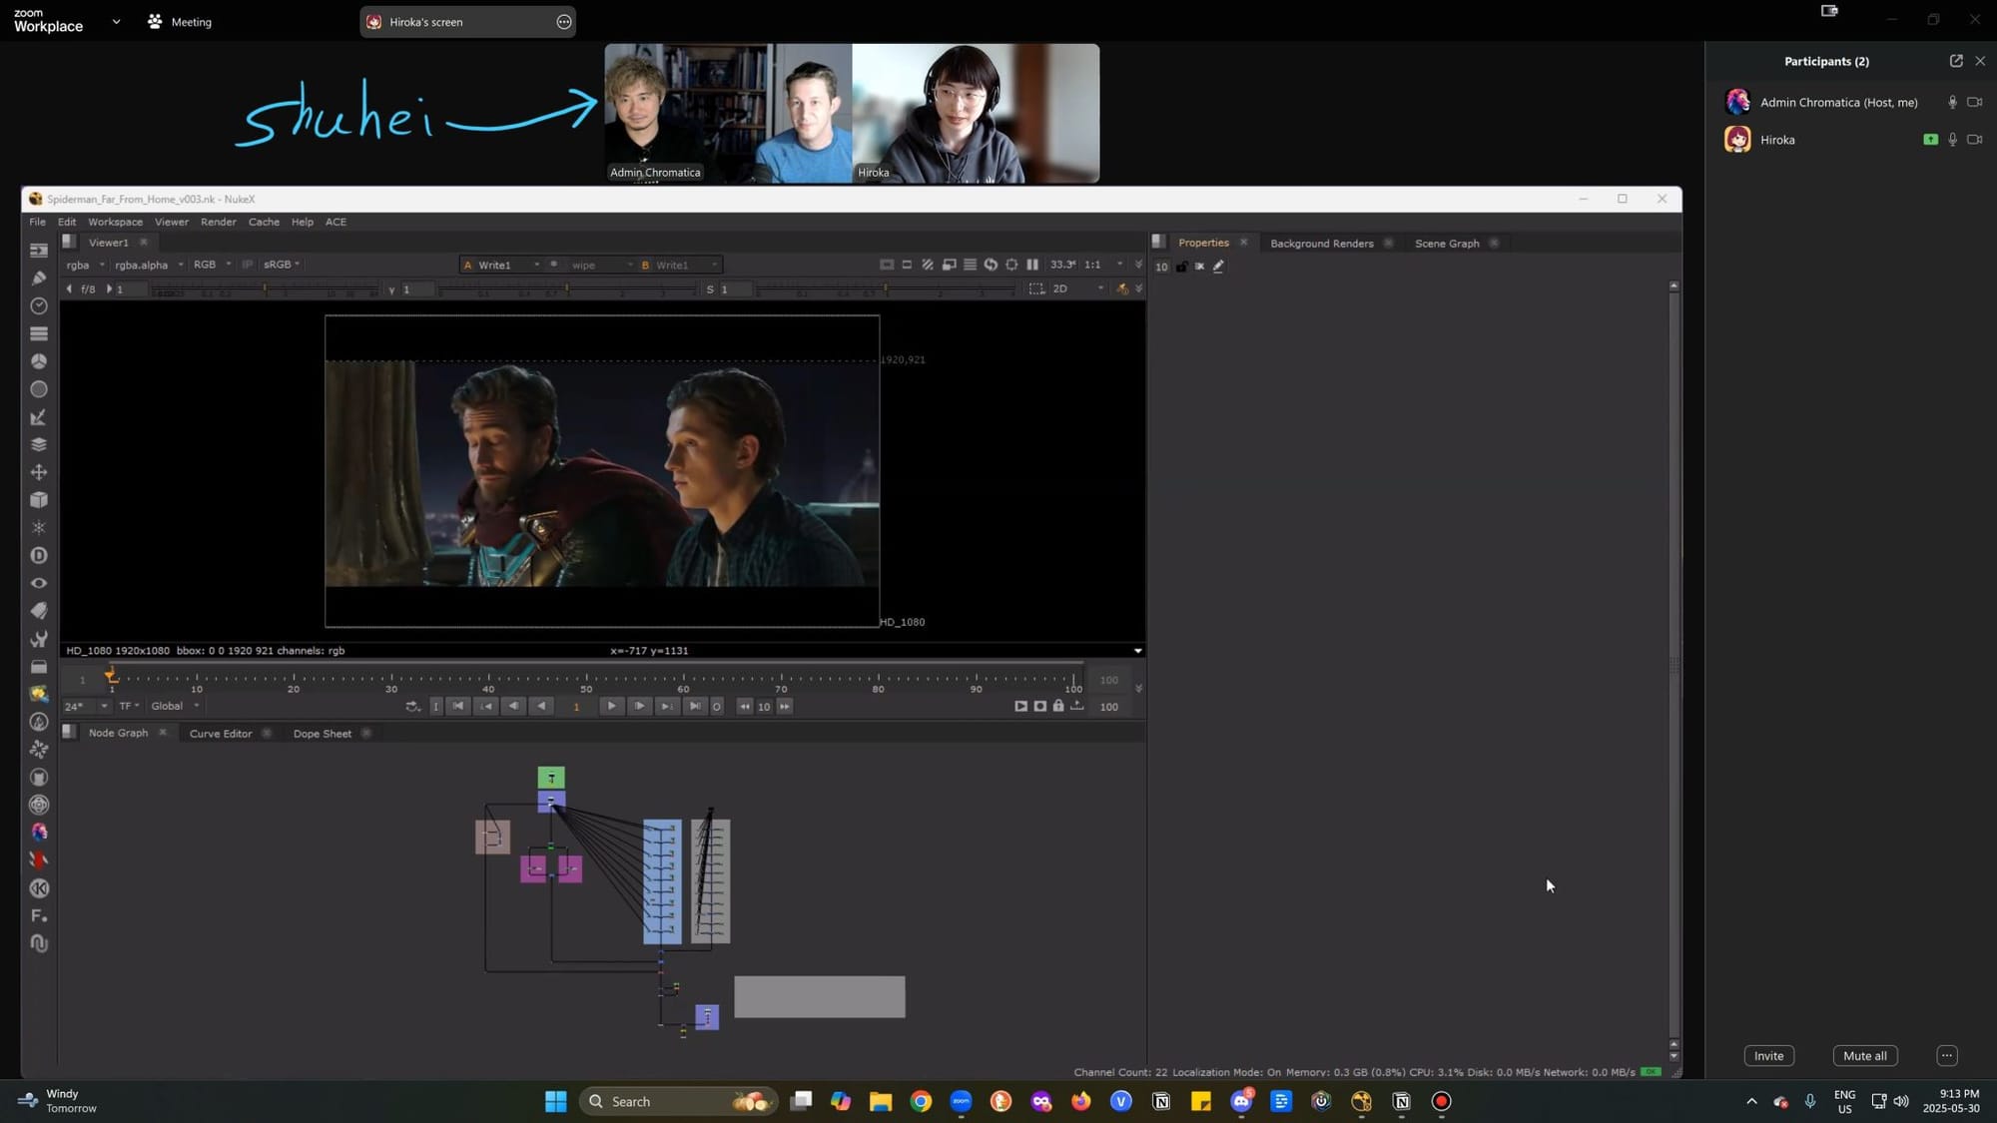Image resolution: width=1997 pixels, height=1123 pixels.
Task: Click the current frame number field
Action: [x=576, y=707]
